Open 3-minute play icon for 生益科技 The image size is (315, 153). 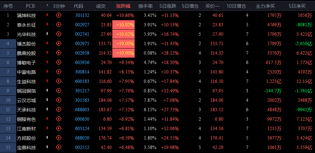59,81
